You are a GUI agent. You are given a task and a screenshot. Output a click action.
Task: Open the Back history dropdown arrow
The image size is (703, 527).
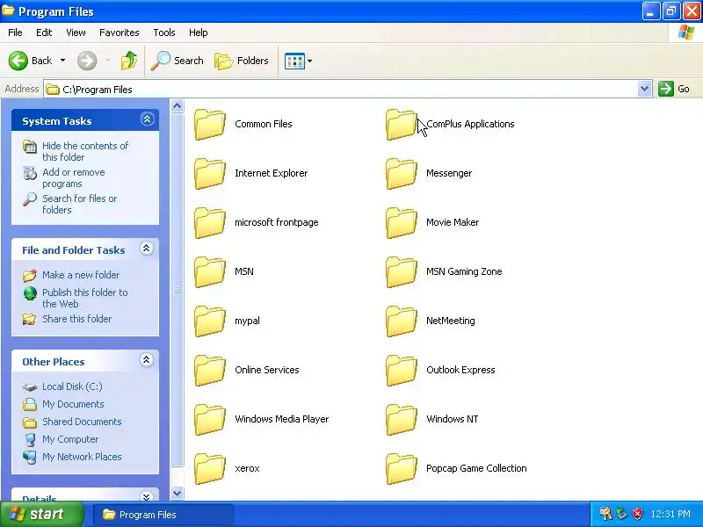62,61
